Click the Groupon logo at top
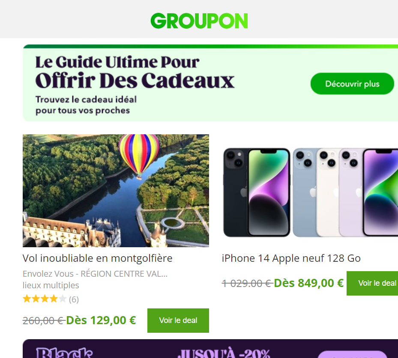 click(199, 21)
